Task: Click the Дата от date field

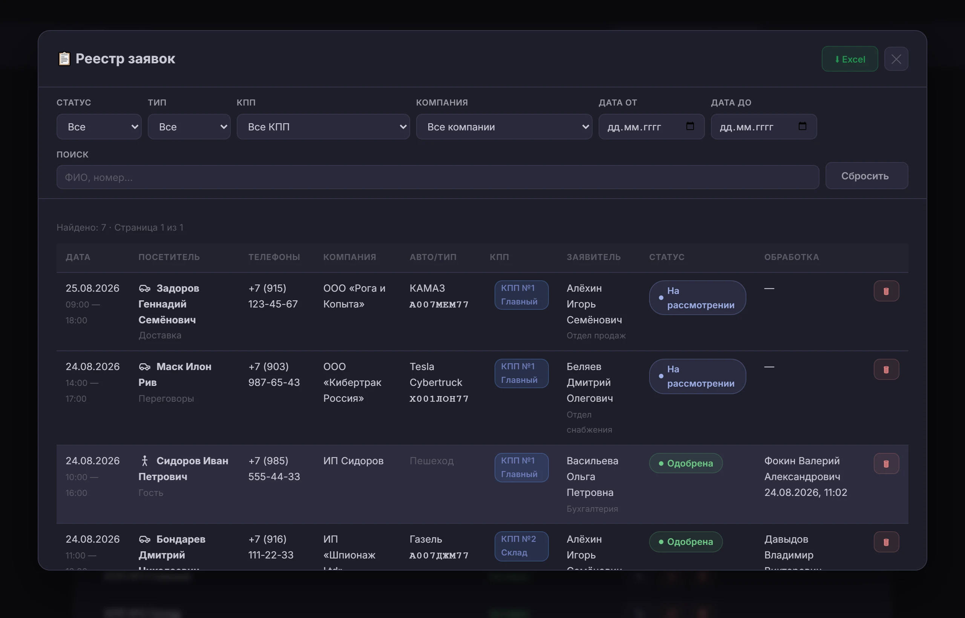Action: (651, 126)
